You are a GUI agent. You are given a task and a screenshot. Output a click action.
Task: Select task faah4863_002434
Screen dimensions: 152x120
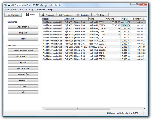tap(94, 53)
